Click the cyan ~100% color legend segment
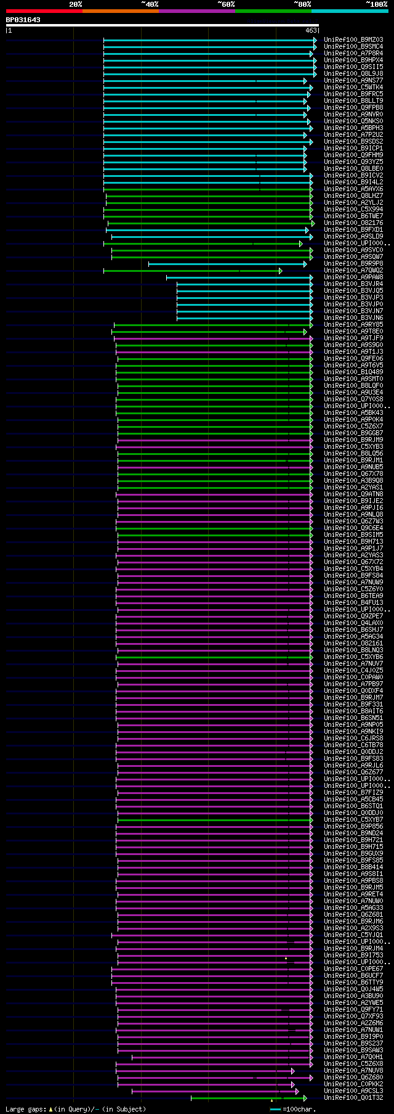This screenshot has width=394, height=1114. (350, 11)
